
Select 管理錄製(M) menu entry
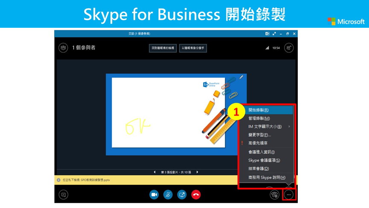click(266, 118)
